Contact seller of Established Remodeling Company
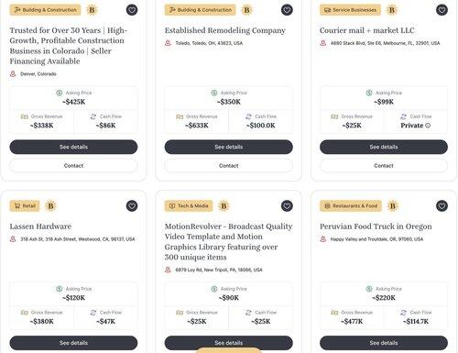Screen dimensions: 458x353 point(229,166)
